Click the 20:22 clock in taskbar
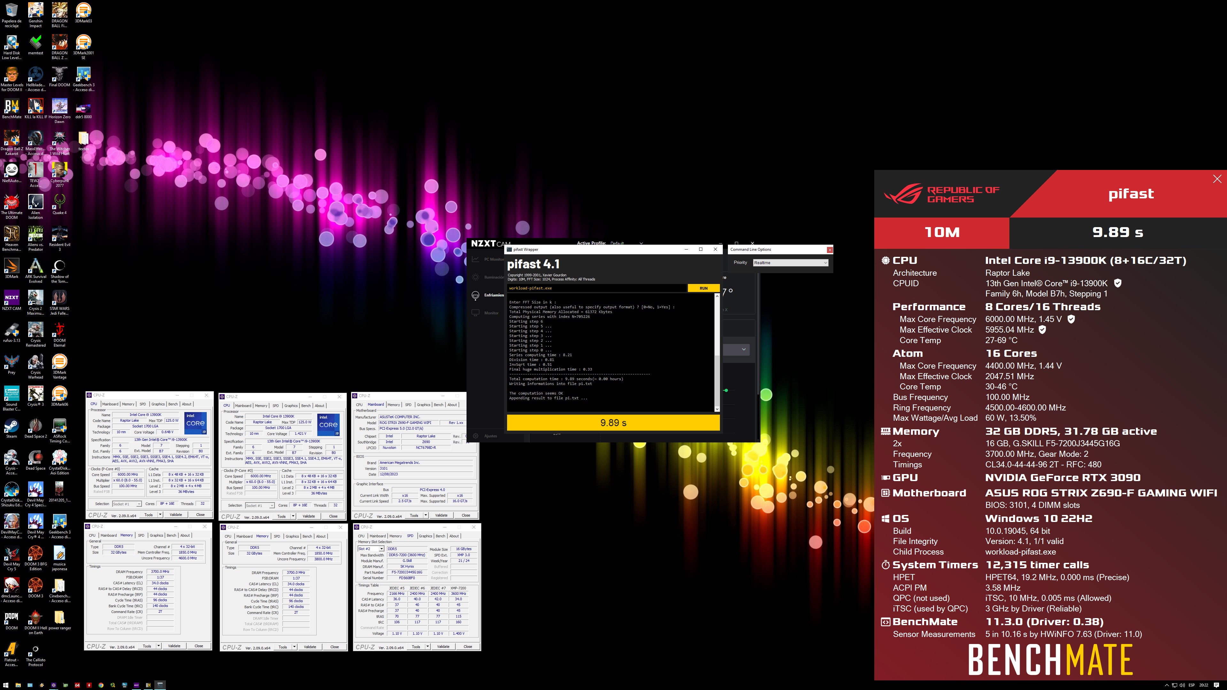1227x690 pixels. tap(1204, 685)
